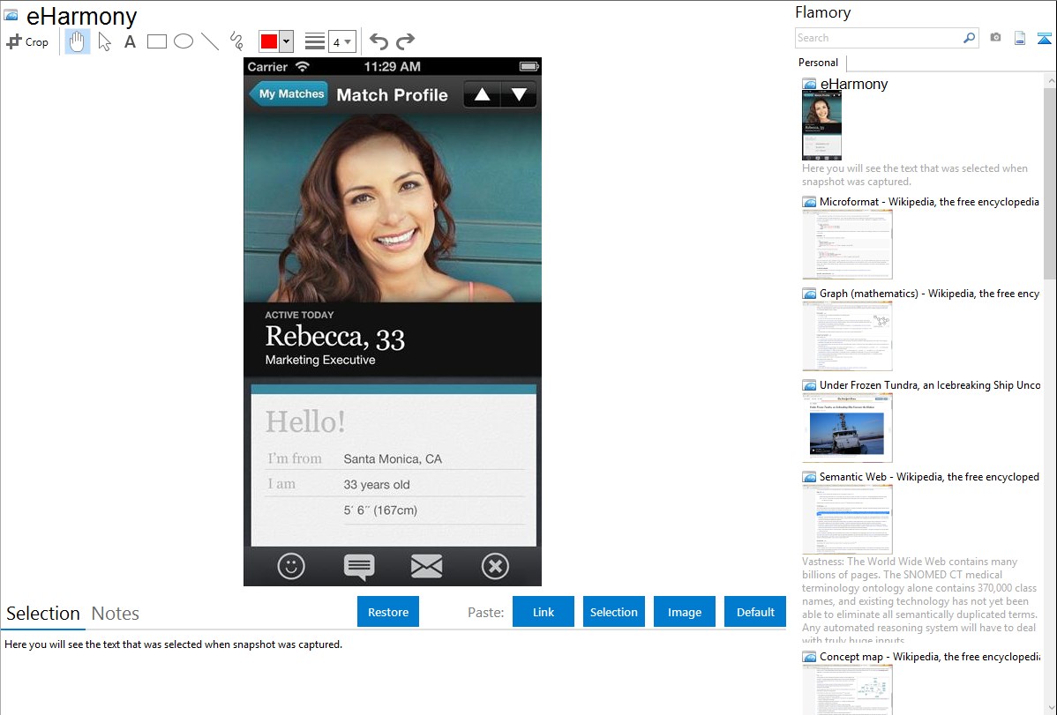Pick the Text annotation tool
Image resolution: width=1057 pixels, height=715 pixels.
click(x=130, y=41)
